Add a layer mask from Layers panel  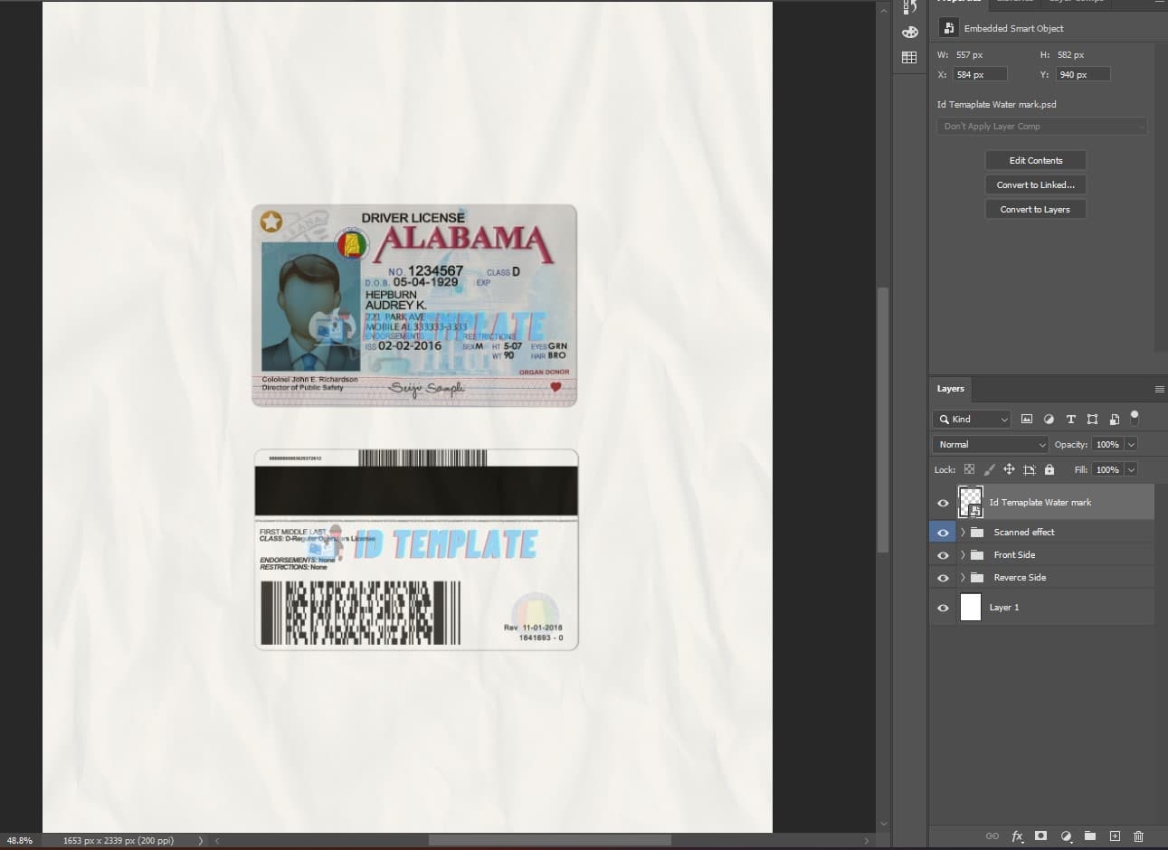pyautogui.click(x=1041, y=836)
